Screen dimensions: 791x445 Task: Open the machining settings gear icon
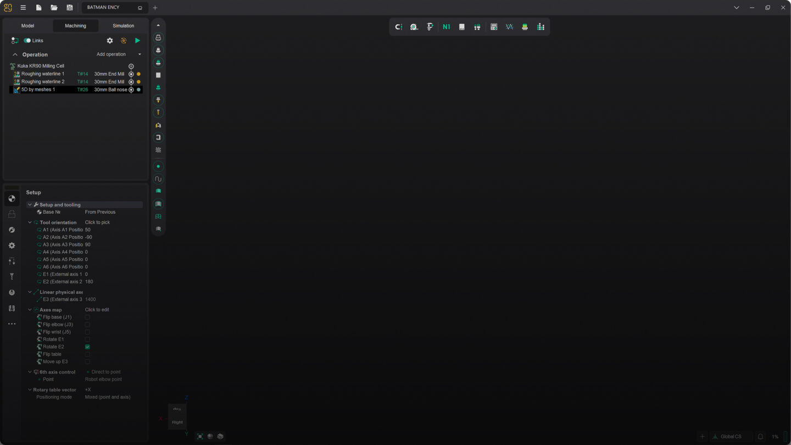pos(110,41)
